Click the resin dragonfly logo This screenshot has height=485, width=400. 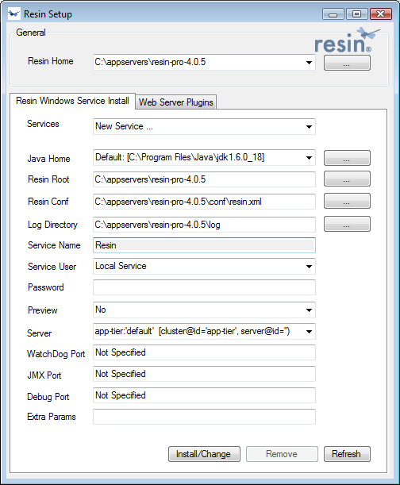tap(347, 40)
